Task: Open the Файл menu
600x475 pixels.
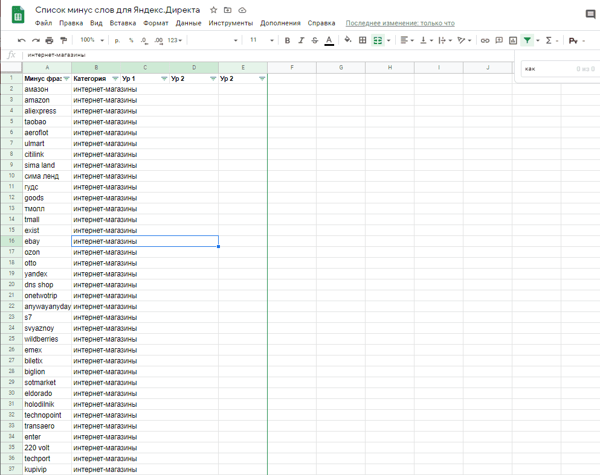Action: [44, 23]
